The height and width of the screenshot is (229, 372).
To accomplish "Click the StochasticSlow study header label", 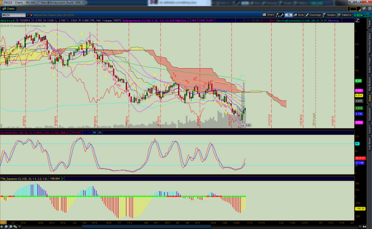I will click(x=35, y=132).
